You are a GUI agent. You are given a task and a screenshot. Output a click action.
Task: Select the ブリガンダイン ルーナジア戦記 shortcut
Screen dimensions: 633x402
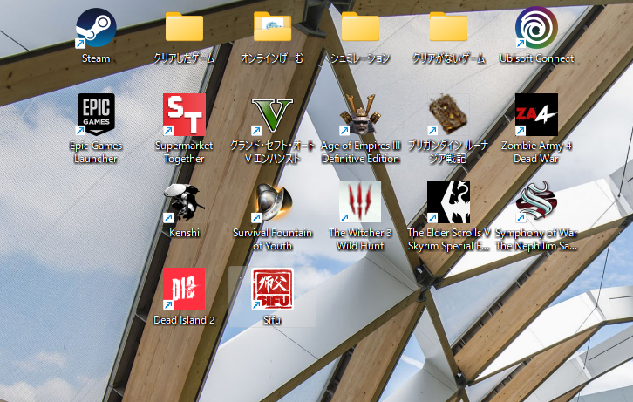click(x=448, y=114)
